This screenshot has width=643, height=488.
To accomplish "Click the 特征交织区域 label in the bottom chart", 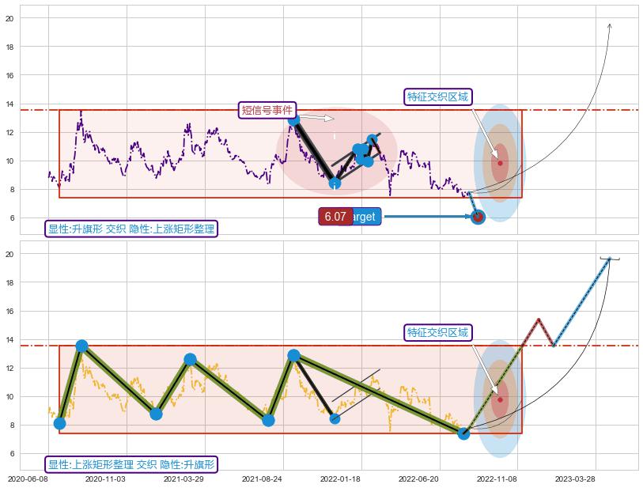I will coord(437,332).
